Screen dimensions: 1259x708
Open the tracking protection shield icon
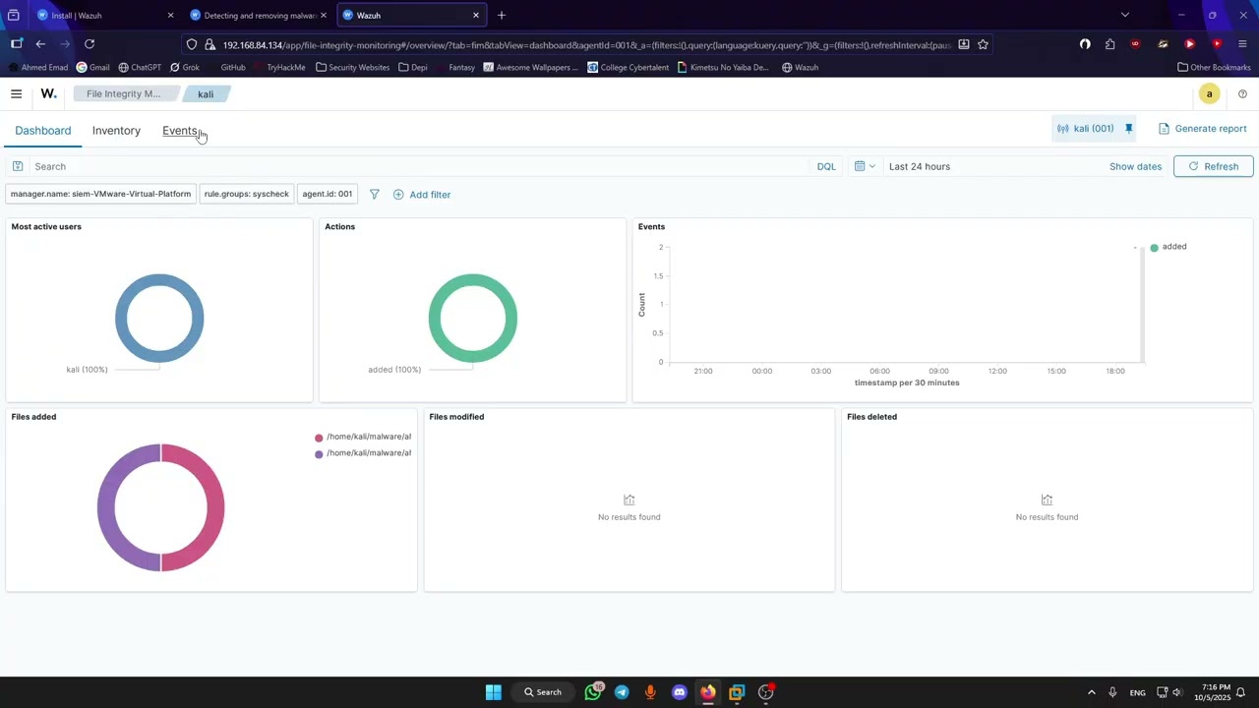192,44
